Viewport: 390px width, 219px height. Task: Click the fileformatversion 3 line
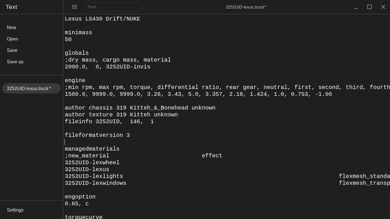click(x=97, y=135)
